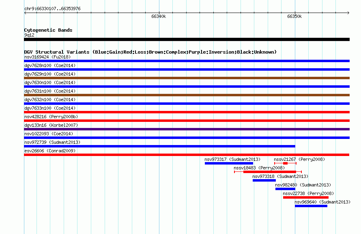This screenshot has height=234, width=361.
Task: Open the dgv7629n100 (Coe2014) label
Action: coord(50,74)
